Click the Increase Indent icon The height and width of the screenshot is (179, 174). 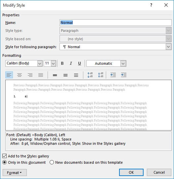(124, 75)
